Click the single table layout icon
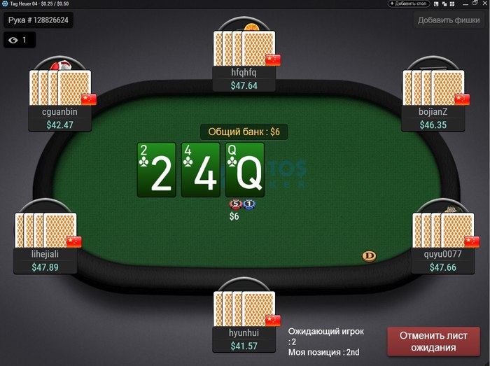 436,4
